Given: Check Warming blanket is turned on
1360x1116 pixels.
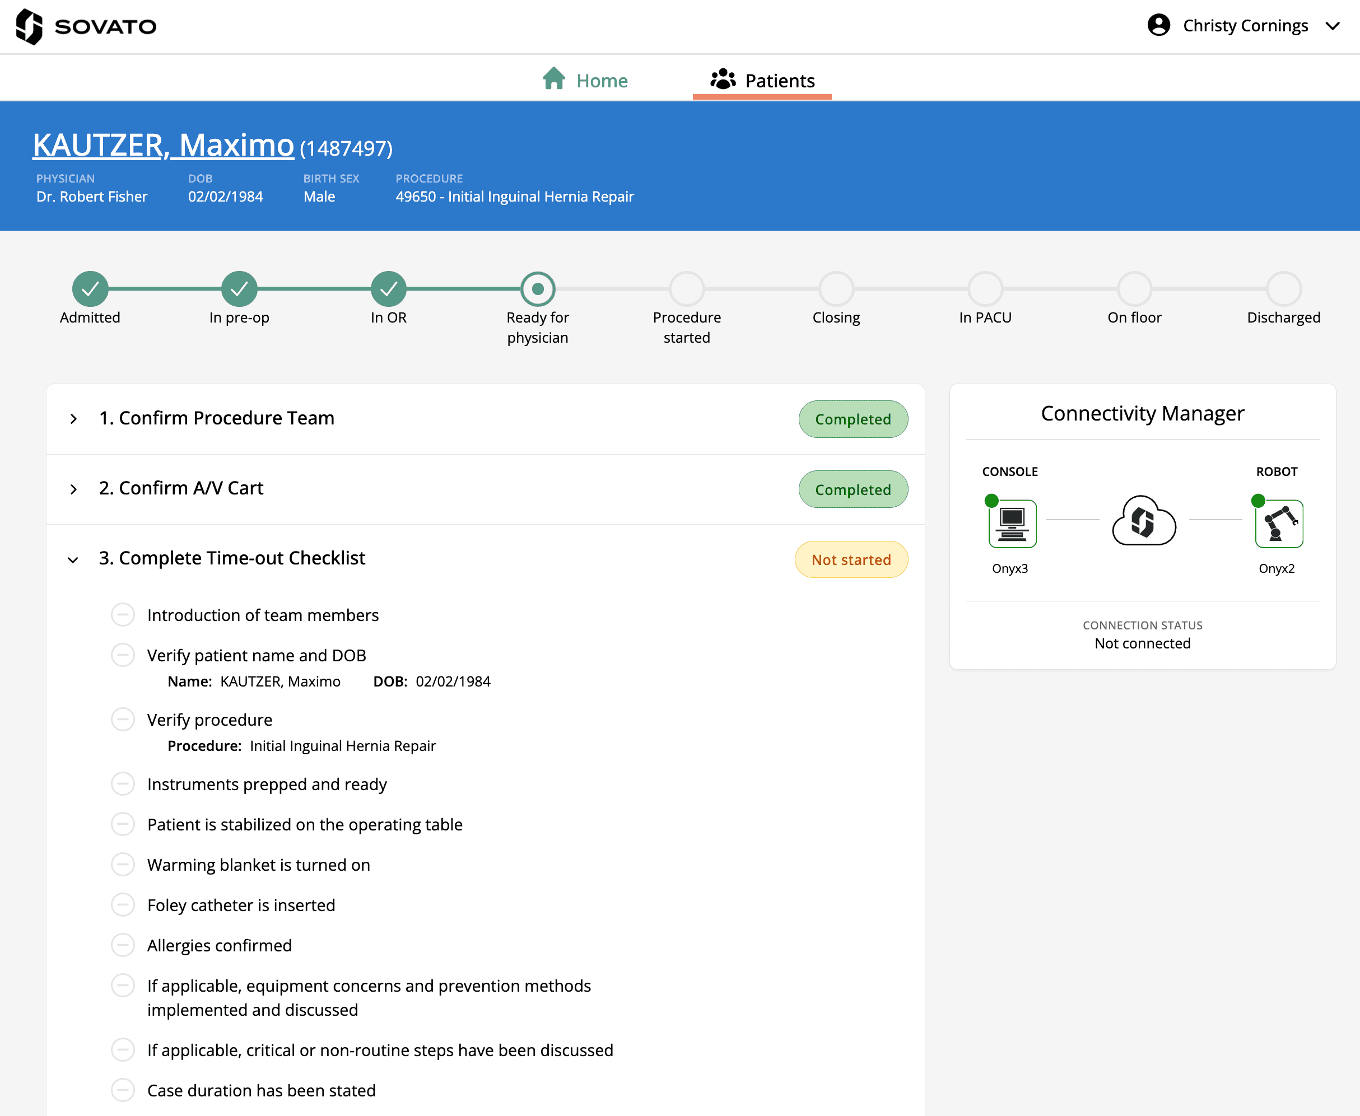Looking at the screenshot, I should pyautogui.click(x=123, y=865).
